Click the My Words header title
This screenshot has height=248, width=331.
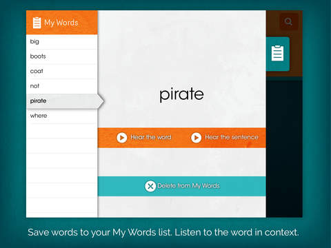point(61,23)
